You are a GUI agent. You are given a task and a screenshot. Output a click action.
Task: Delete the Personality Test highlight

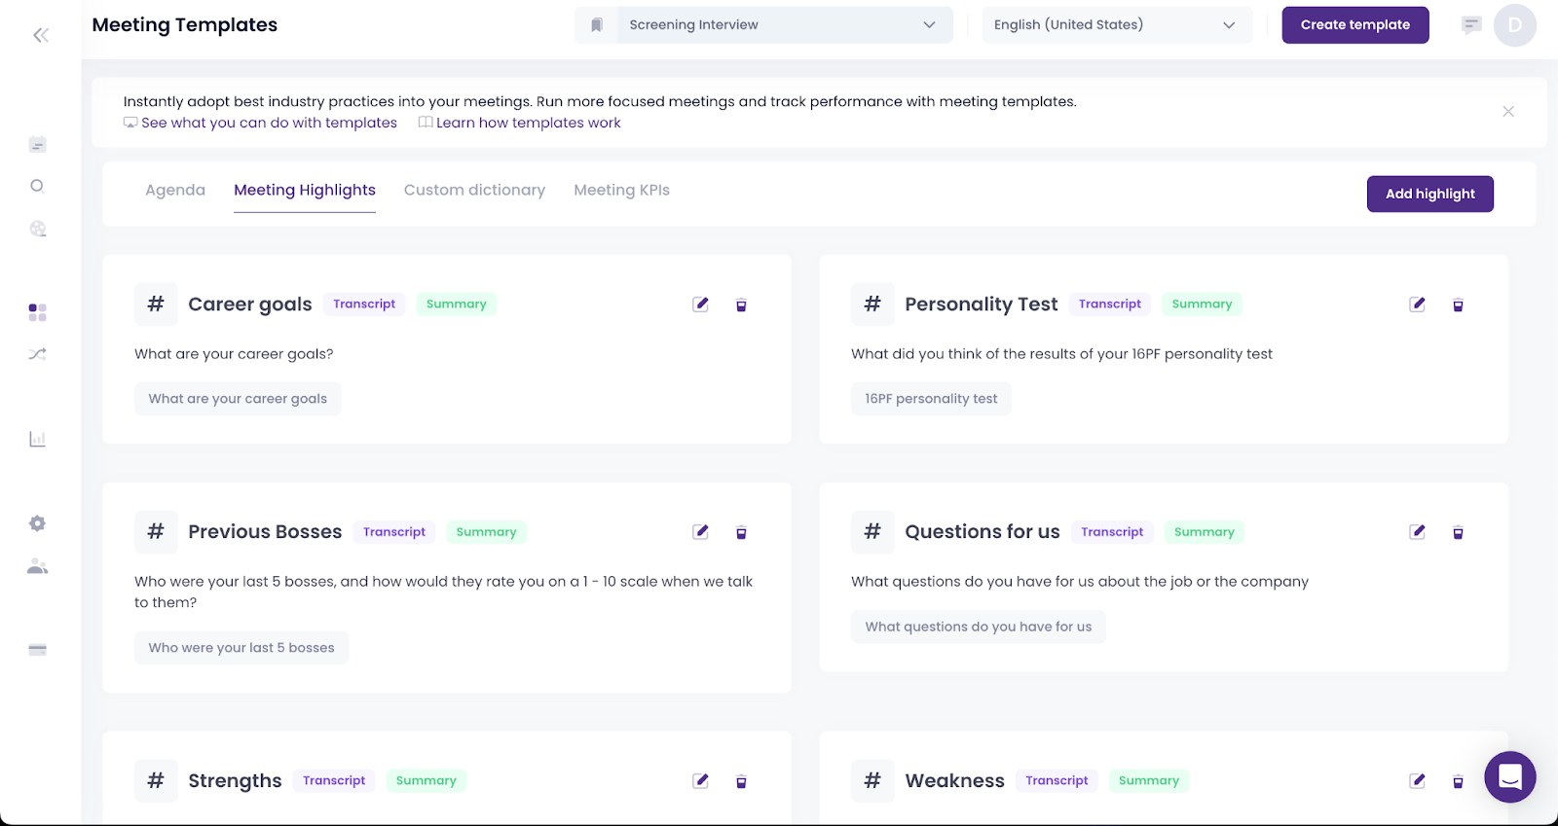click(1458, 305)
